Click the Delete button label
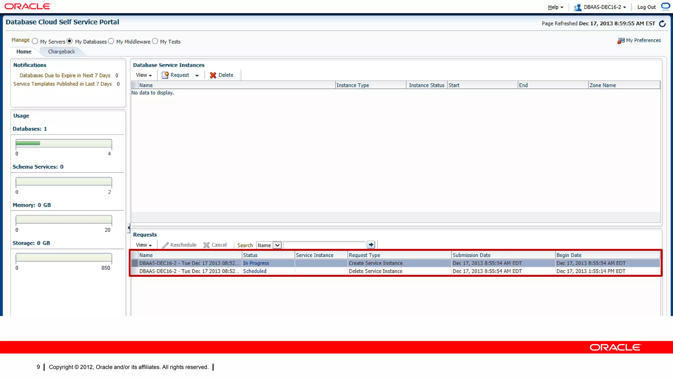673x379 pixels. pyautogui.click(x=226, y=75)
